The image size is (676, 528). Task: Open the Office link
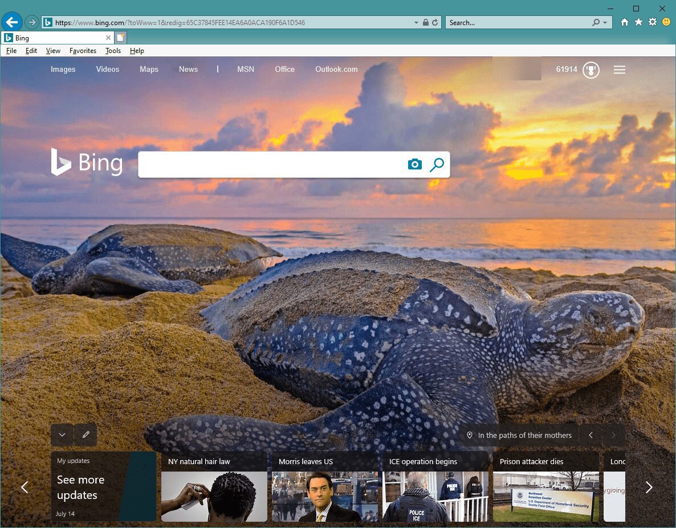[x=284, y=69]
